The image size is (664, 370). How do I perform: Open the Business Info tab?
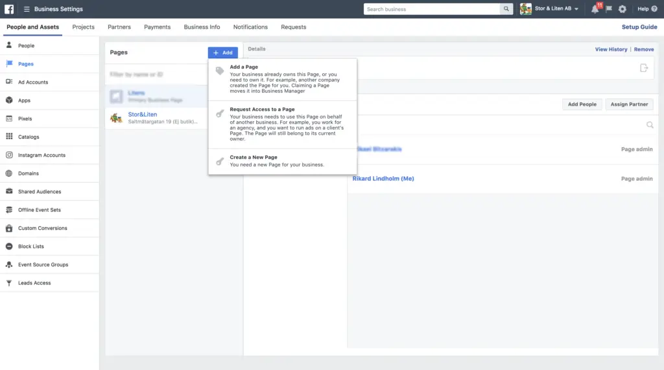(202, 27)
